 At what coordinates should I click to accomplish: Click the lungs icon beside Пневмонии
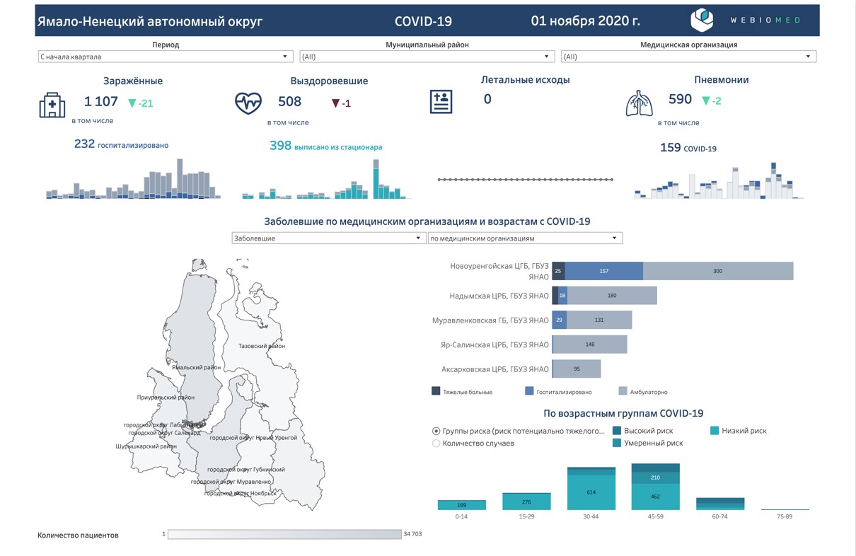point(640,103)
